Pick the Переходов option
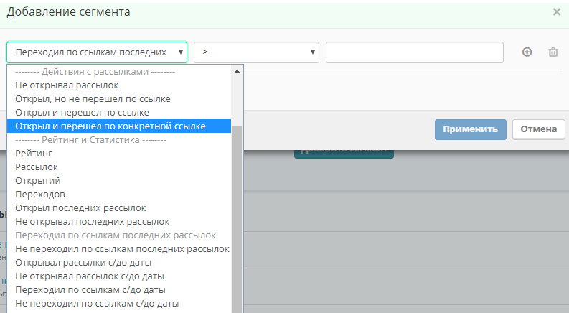This screenshot has width=569, height=313. tap(119, 195)
